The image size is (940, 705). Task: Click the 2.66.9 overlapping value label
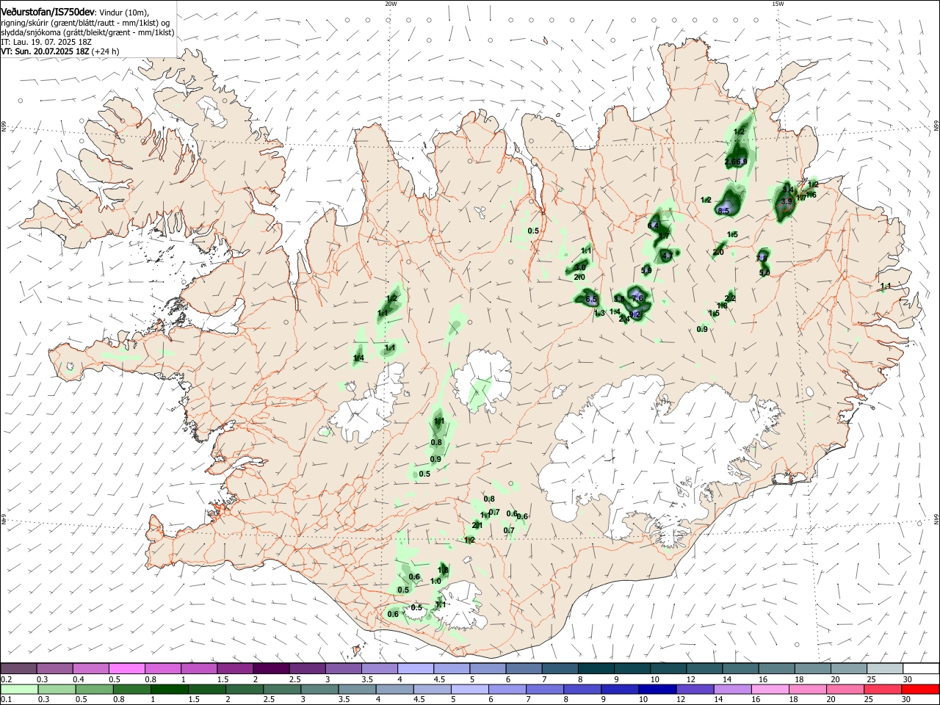coord(736,162)
